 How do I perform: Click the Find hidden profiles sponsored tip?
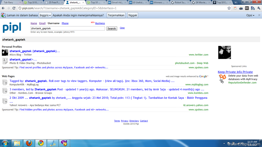point(64,109)
